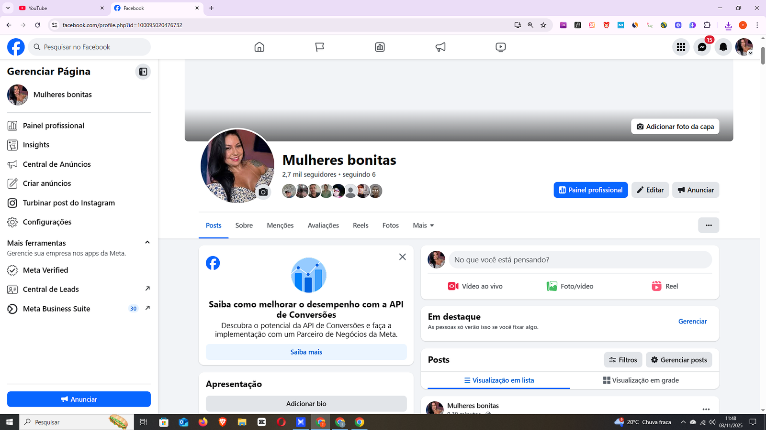Open the browser tab search dropdown
The height and width of the screenshot is (430, 766).
click(8, 8)
